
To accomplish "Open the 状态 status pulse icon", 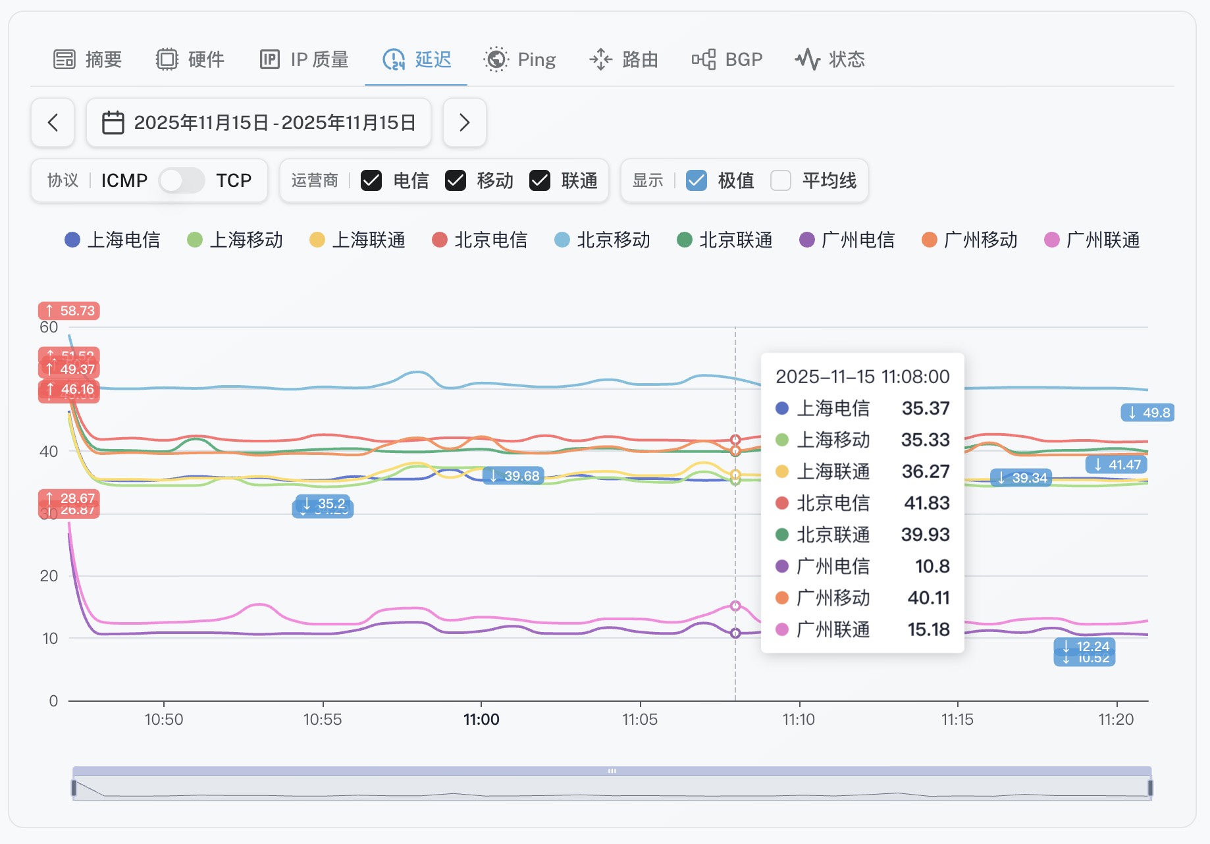I will [x=807, y=59].
